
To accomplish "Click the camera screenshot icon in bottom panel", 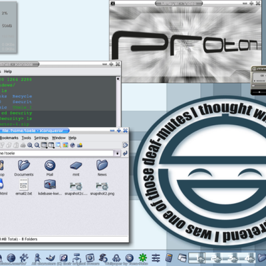I will (90, 258).
